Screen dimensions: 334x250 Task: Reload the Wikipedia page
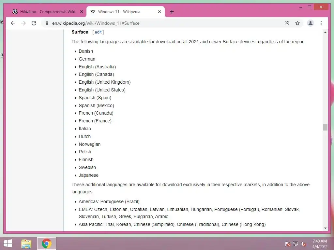coord(34,23)
